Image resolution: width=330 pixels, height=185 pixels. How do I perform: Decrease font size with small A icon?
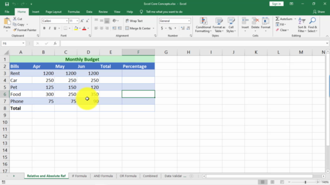87,21
